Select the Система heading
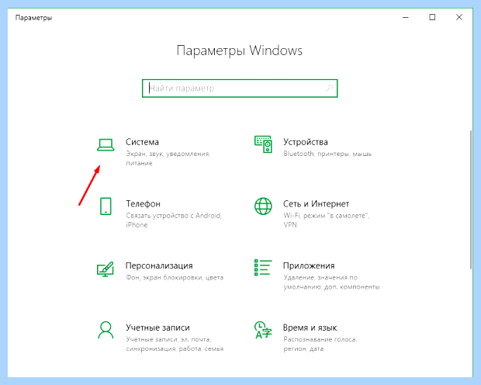The height and width of the screenshot is (385, 481). 142,142
